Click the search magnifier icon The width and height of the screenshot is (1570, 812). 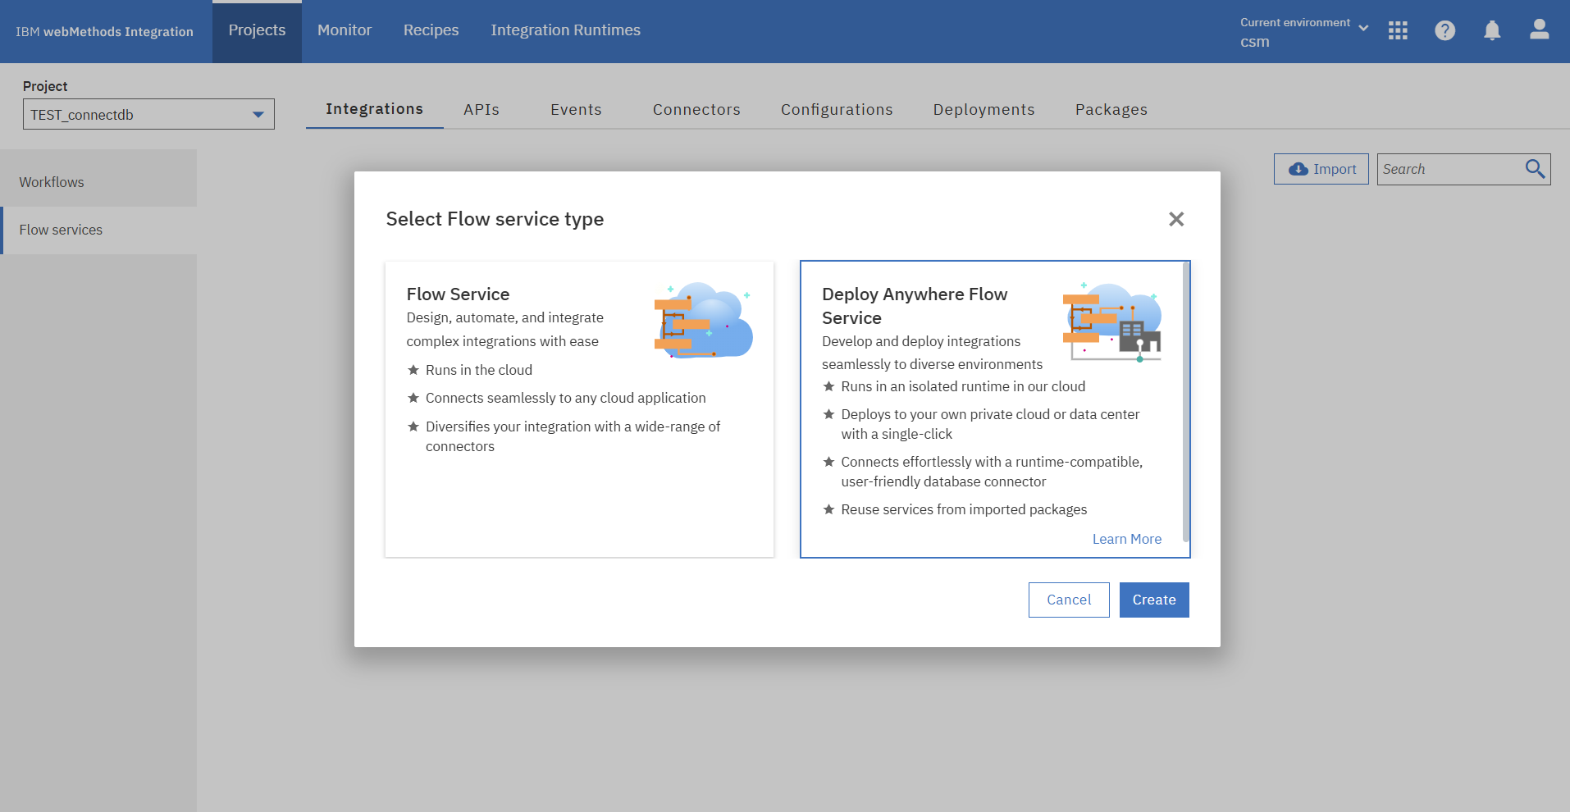(1535, 169)
